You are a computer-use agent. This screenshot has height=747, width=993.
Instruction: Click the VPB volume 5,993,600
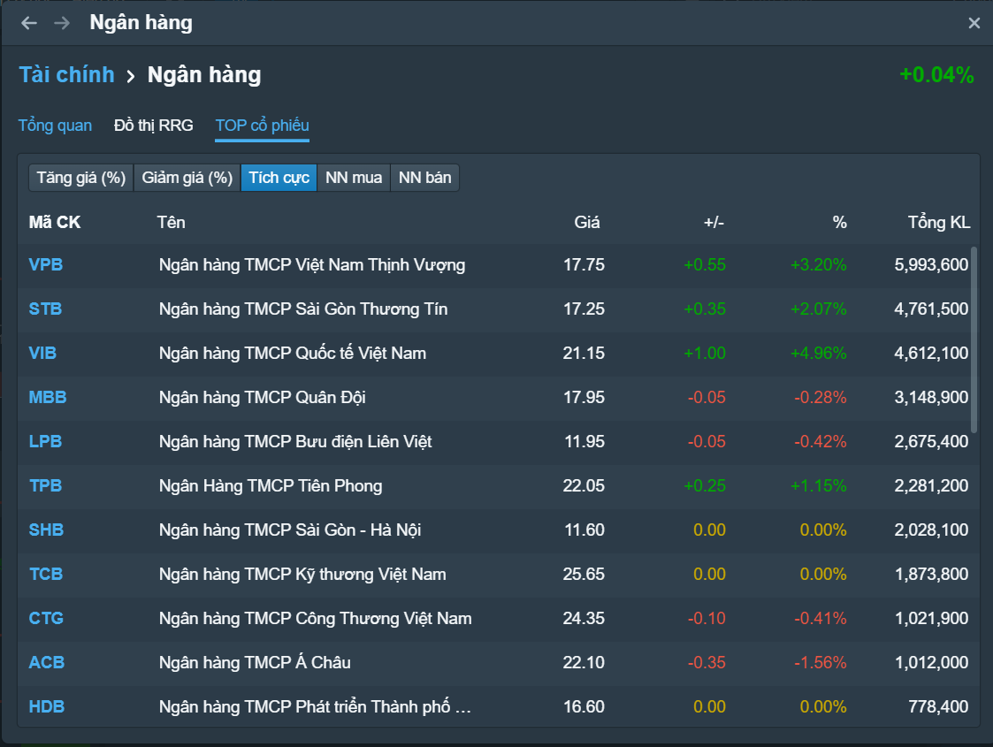[931, 264]
